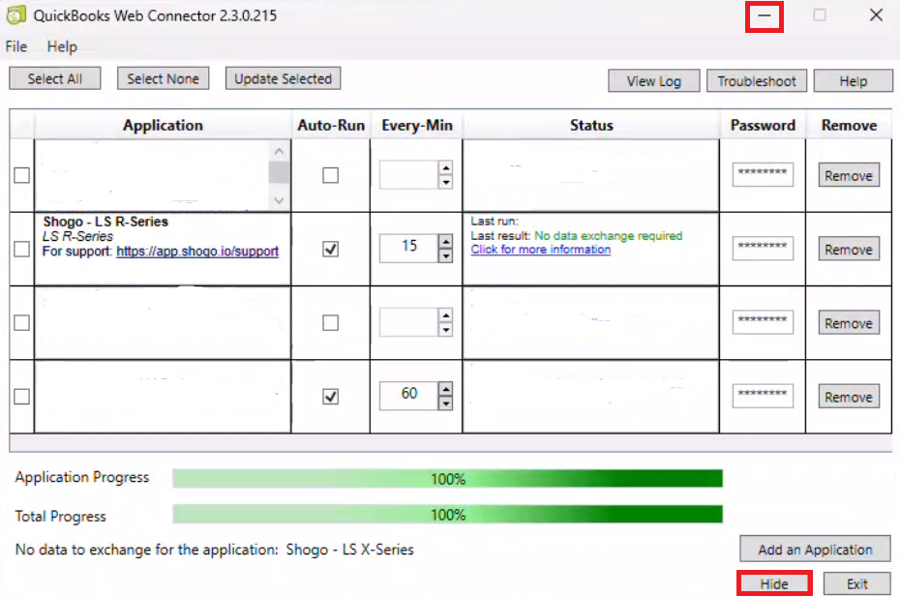
Task: Click the password field in the first row
Action: click(x=763, y=174)
